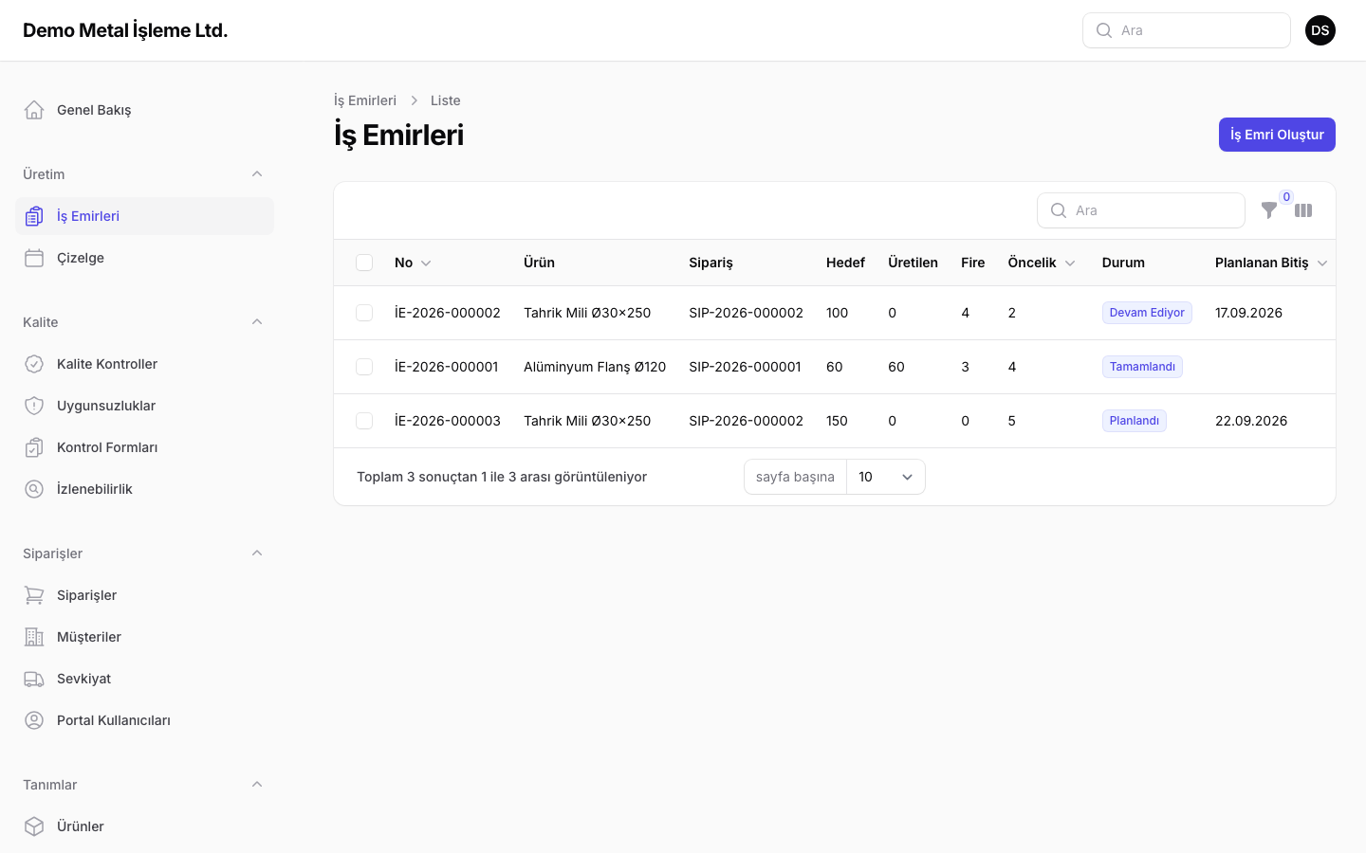Click the İş Emri Oluştur button

[x=1277, y=135]
